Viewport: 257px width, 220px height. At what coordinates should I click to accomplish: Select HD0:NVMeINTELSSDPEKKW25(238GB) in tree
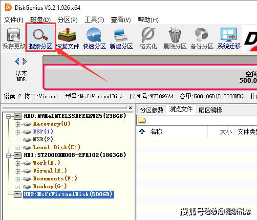(x=75, y=116)
